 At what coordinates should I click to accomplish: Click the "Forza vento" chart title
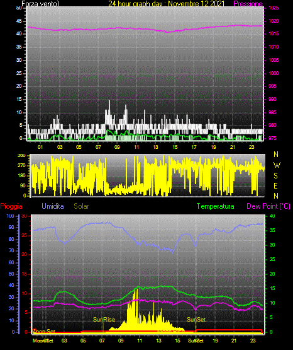click(40, 4)
